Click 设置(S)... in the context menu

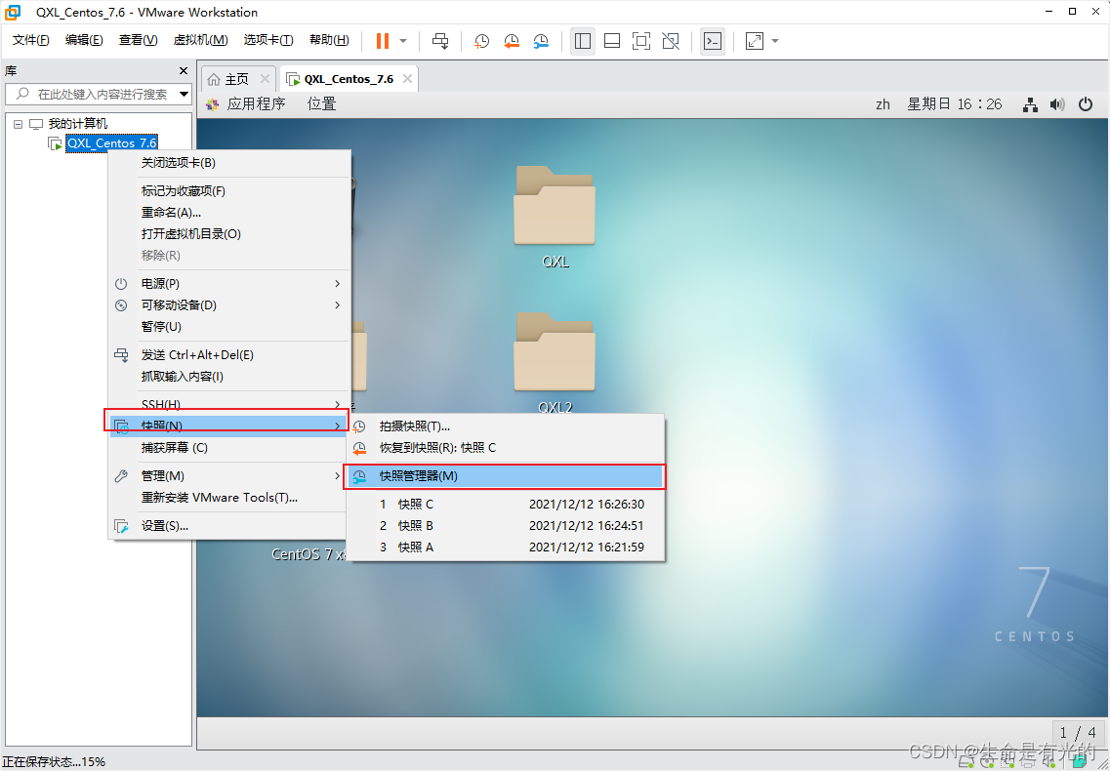tap(229, 526)
